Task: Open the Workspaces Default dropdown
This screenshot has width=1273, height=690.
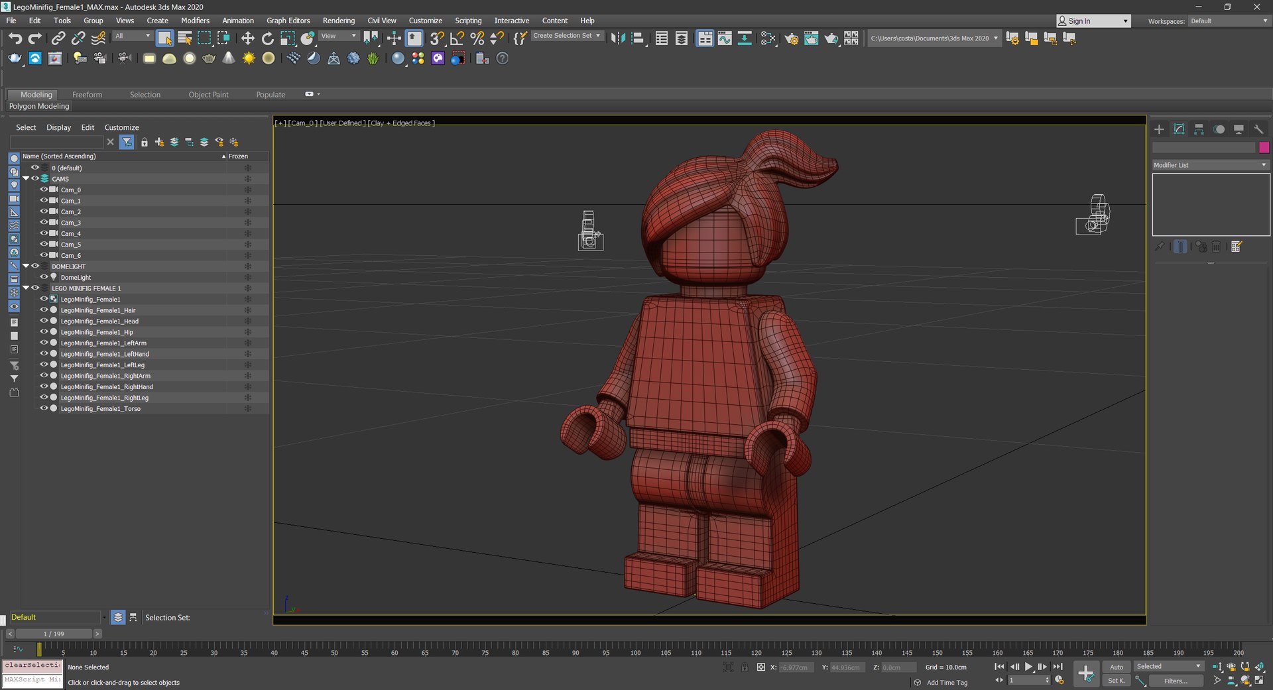Action: tap(1229, 21)
